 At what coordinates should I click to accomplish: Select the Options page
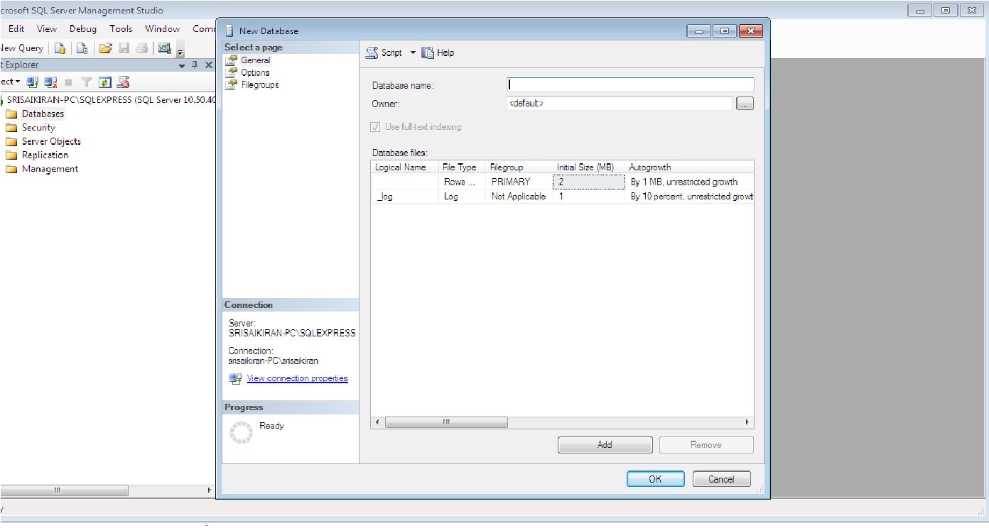pos(255,72)
